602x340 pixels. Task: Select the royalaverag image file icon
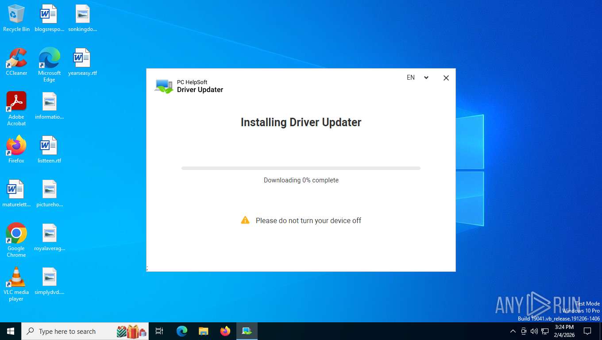tap(49, 237)
